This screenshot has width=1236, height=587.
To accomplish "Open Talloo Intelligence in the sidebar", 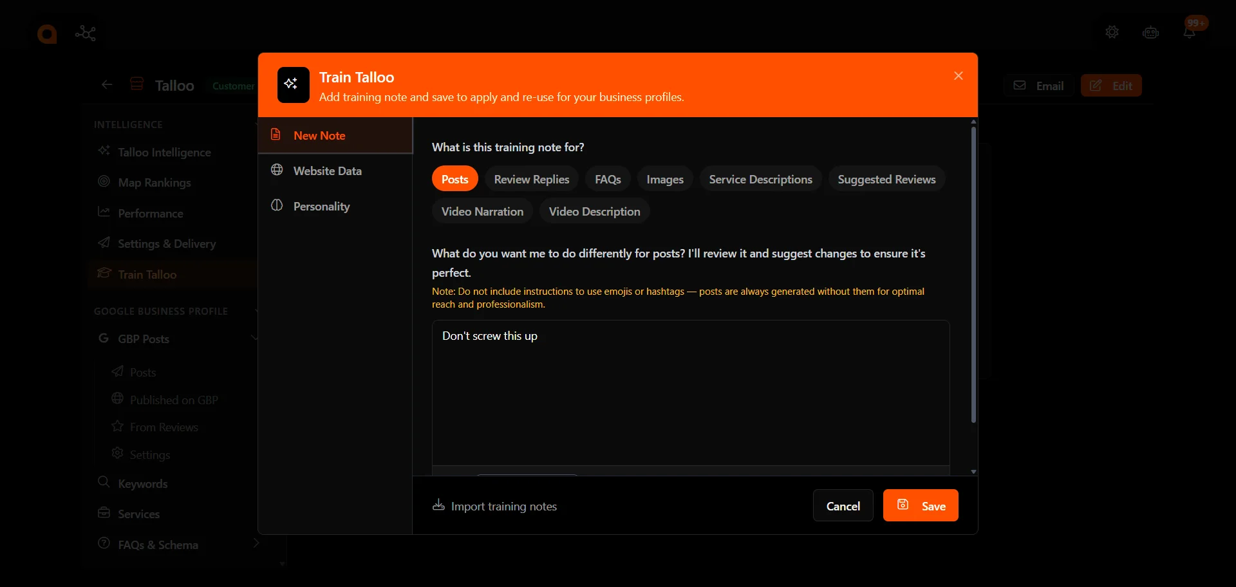I will click(x=164, y=152).
